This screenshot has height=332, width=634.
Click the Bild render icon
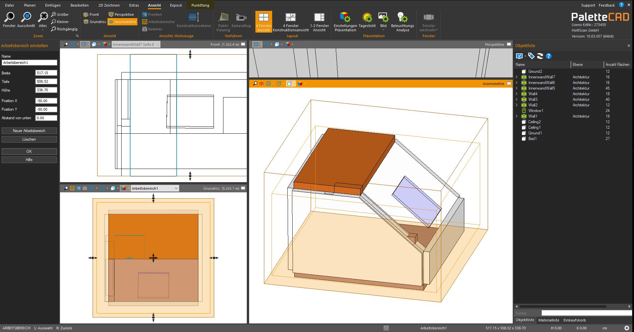pos(383,17)
